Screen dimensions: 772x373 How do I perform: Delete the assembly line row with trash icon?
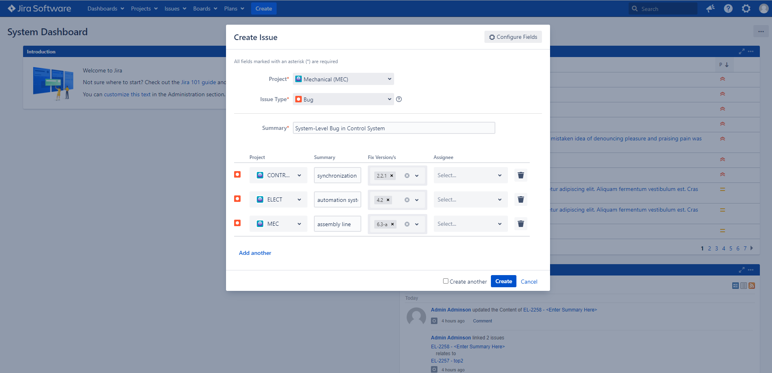[x=521, y=224]
